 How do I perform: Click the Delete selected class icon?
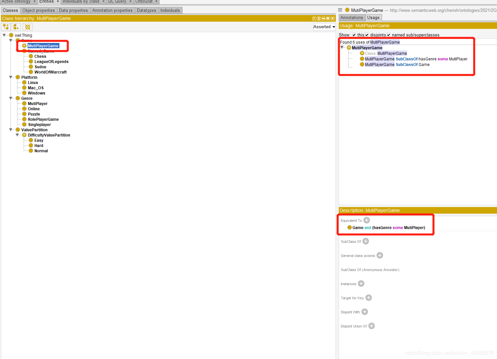click(28, 27)
